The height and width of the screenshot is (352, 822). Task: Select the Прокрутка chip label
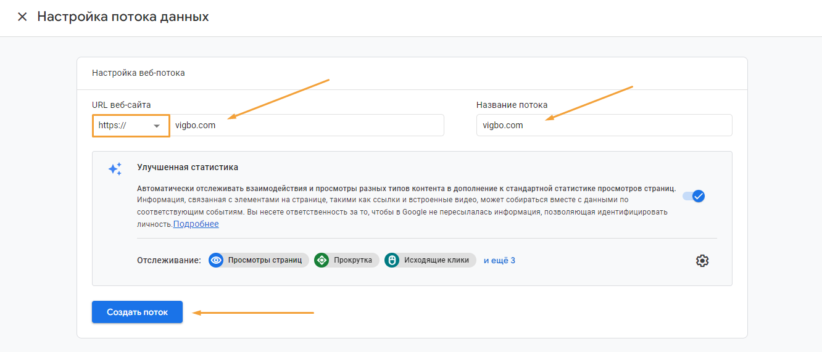pos(353,260)
